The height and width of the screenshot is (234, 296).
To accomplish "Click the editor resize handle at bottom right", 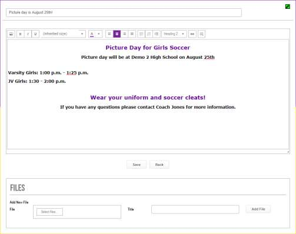I will [x=288, y=152].
